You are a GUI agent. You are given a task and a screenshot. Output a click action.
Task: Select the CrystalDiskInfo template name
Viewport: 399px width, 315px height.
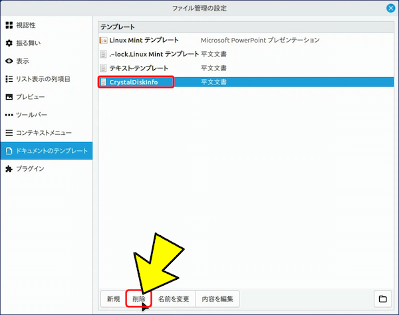[134, 82]
